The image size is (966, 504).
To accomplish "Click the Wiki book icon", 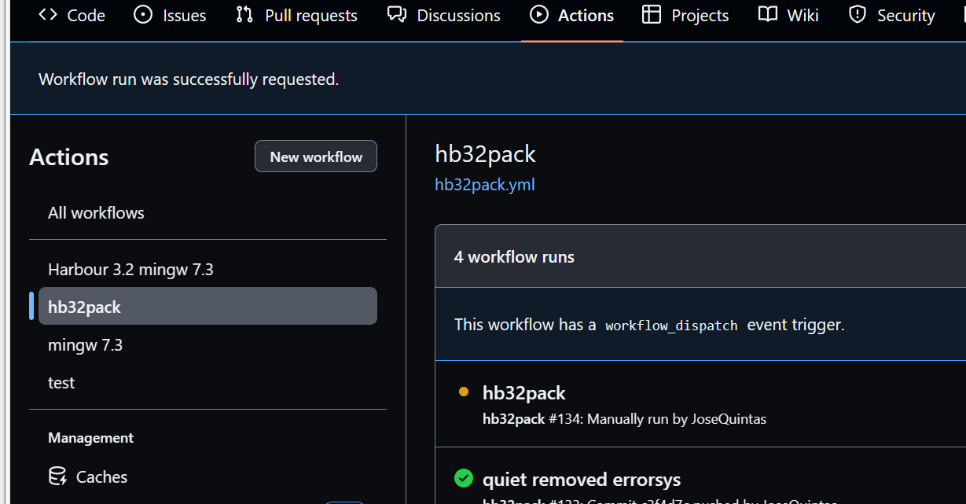I will click(x=767, y=15).
